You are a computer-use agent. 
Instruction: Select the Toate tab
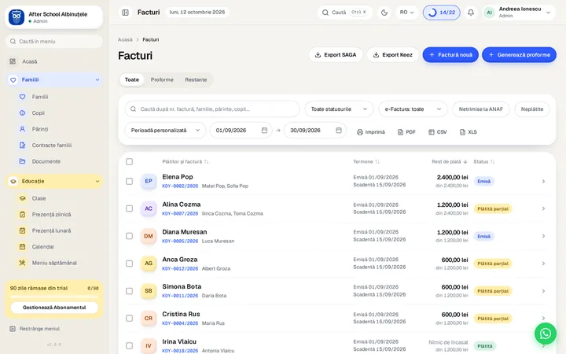[x=132, y=79]
